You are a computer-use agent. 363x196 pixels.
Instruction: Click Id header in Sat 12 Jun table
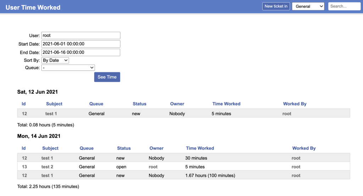click(24, 104)
